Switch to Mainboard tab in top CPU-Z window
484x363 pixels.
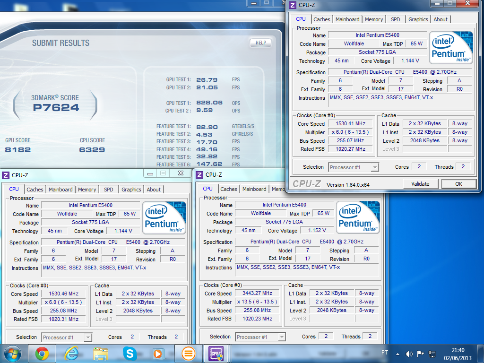(x=347, y=19)
